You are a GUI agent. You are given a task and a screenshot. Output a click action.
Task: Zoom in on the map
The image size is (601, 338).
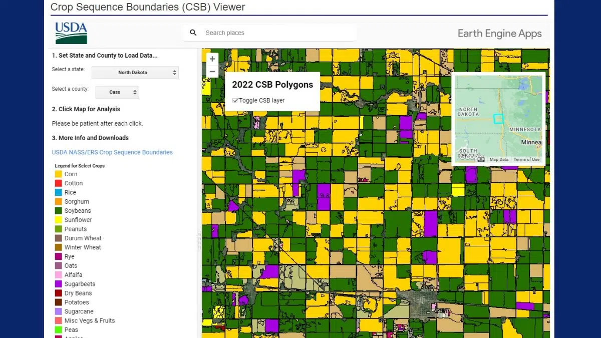tap(212, 59)
